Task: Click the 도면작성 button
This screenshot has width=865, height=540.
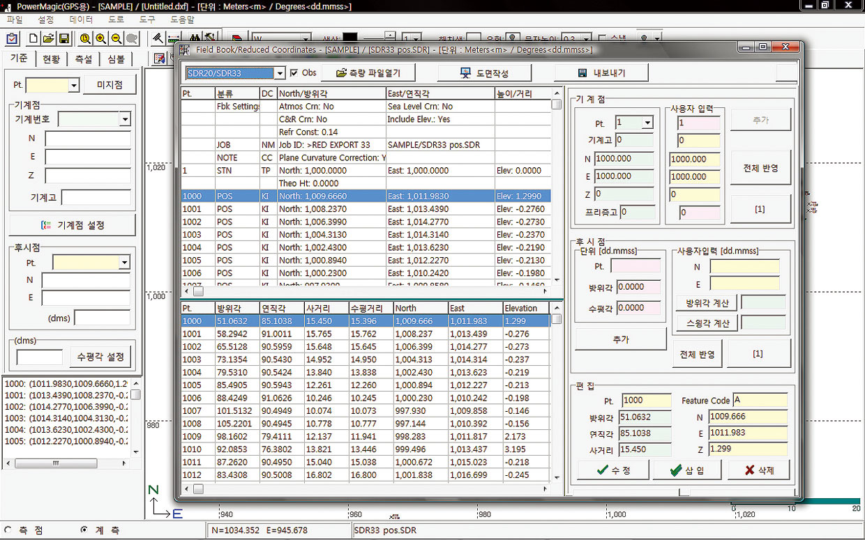Action: (x=485, y=73)
